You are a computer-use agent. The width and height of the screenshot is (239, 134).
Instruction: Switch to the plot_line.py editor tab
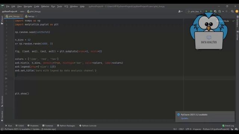14,16
